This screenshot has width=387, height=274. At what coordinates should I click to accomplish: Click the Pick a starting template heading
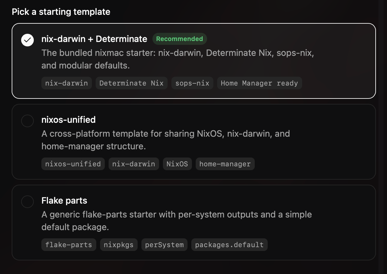61,12
